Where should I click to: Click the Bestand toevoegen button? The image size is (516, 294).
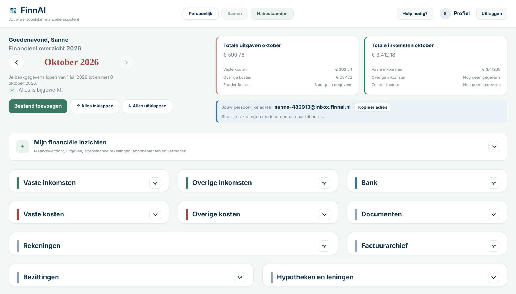[38, 106]
